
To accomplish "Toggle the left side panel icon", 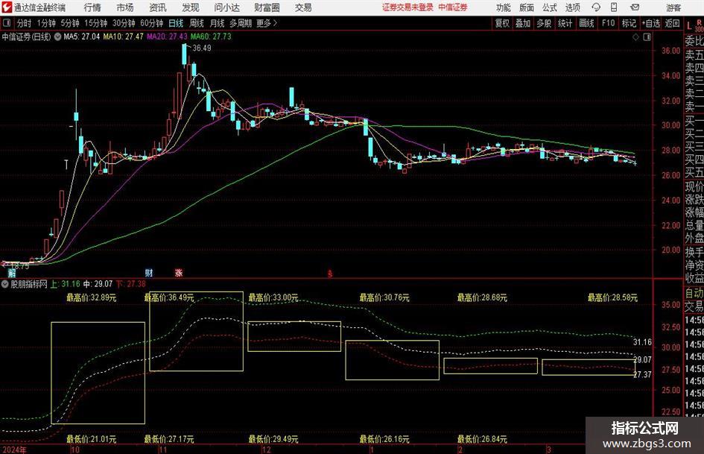I will 7,23.
